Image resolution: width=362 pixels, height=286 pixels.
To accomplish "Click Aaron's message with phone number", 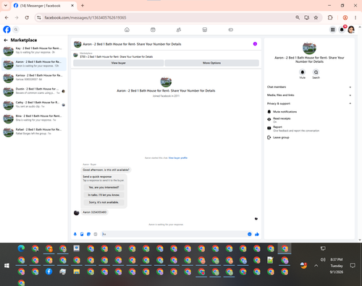I will point(95,212).
